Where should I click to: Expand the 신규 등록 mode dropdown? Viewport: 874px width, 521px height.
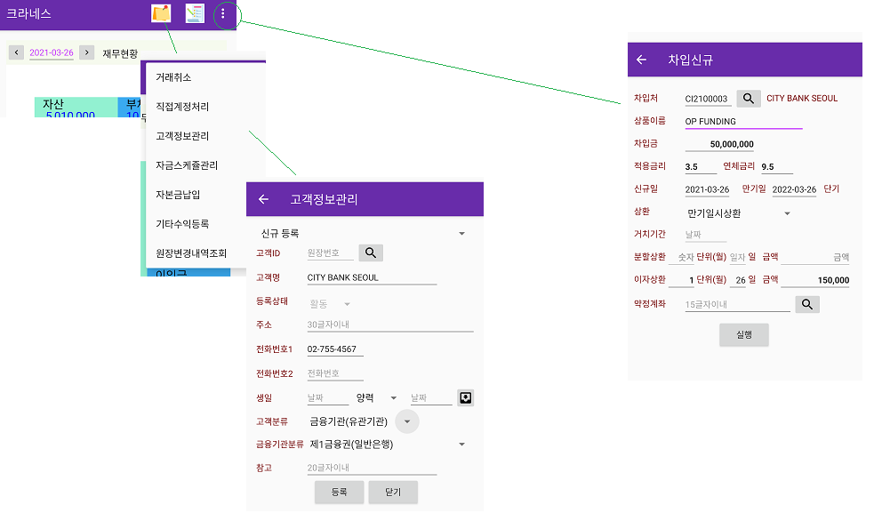[x=461, y=234]
